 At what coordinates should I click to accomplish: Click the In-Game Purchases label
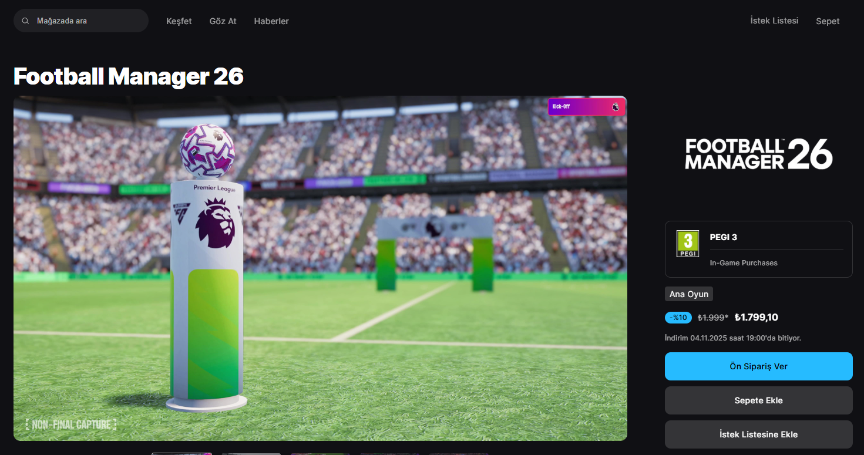[744, 263]
